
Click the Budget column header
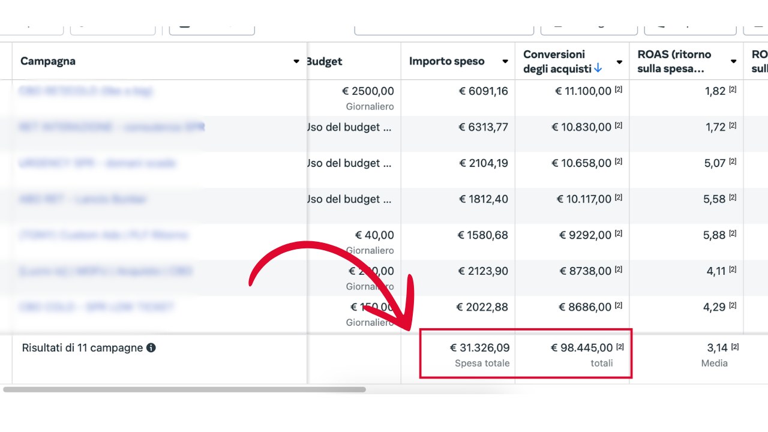point(324,61)
